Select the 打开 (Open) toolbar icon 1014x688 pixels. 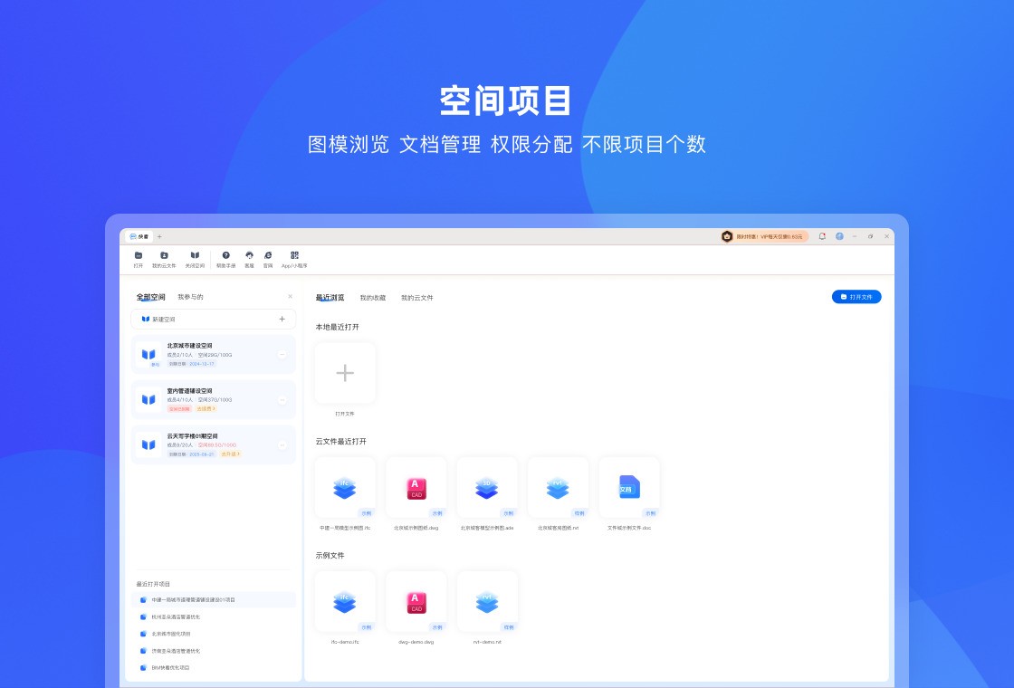[139, 257]
